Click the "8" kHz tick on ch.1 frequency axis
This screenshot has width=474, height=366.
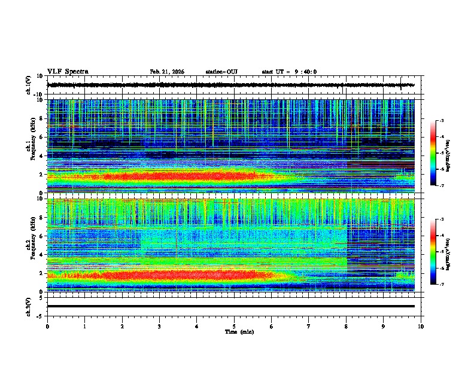coord(42,118)
